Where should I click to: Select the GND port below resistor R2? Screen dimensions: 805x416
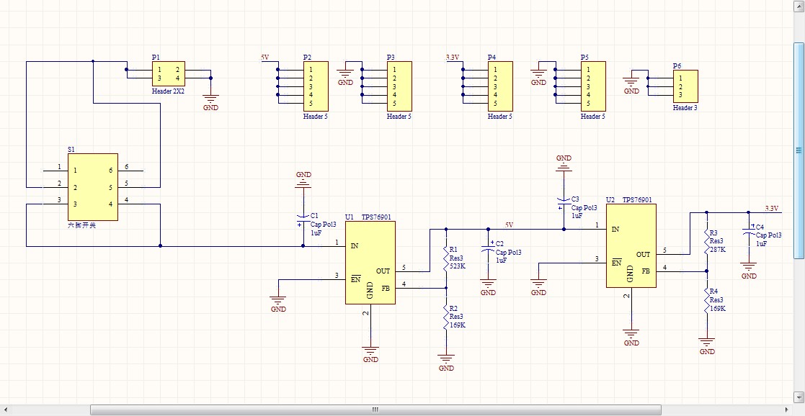[x=446, y=363]
